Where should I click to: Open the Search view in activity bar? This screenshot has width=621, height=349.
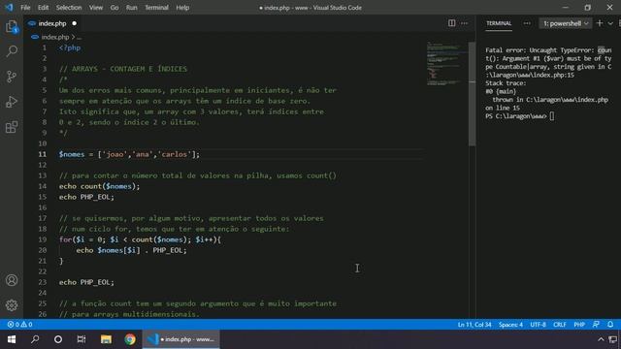(12, 51)
